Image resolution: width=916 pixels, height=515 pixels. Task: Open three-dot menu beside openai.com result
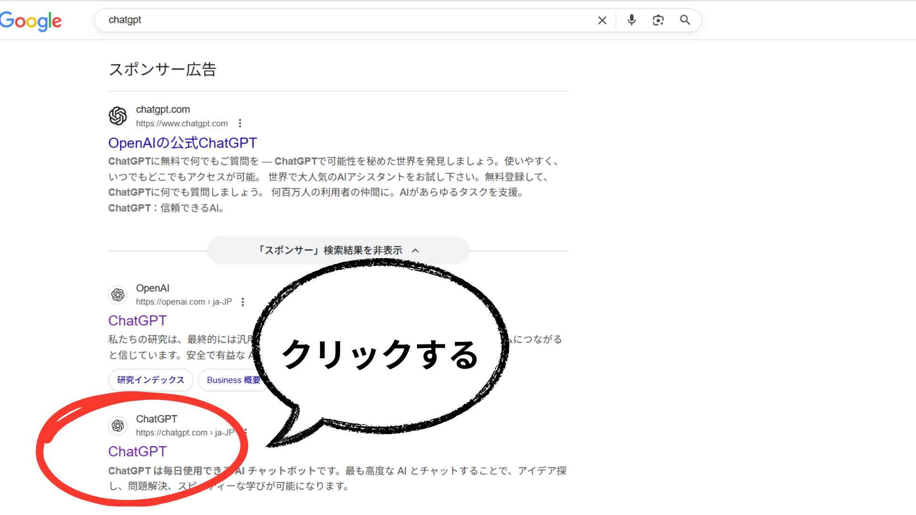(243, 302)
